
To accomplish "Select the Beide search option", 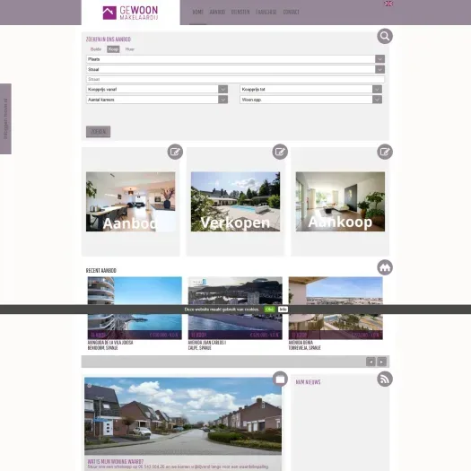I will tap(96, 49).
